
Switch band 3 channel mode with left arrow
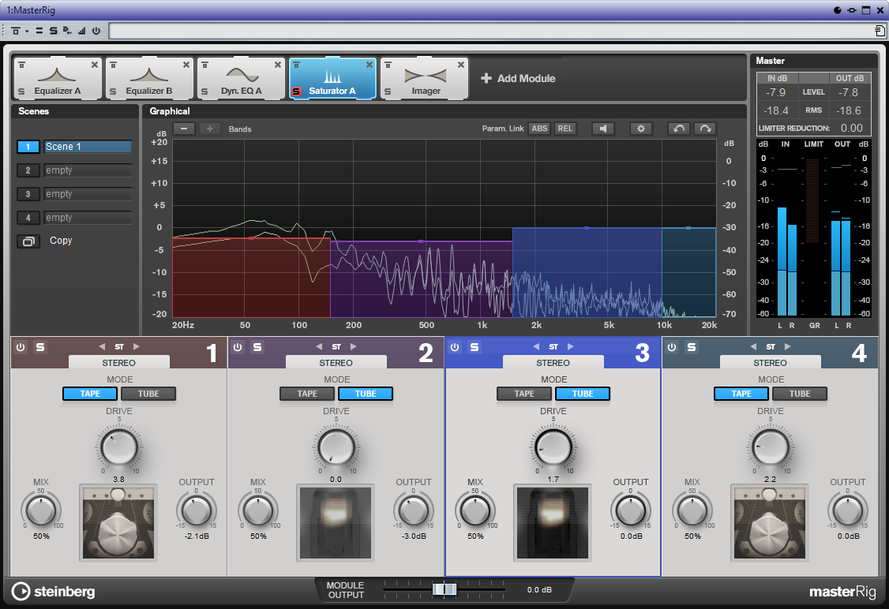(536, 347)
